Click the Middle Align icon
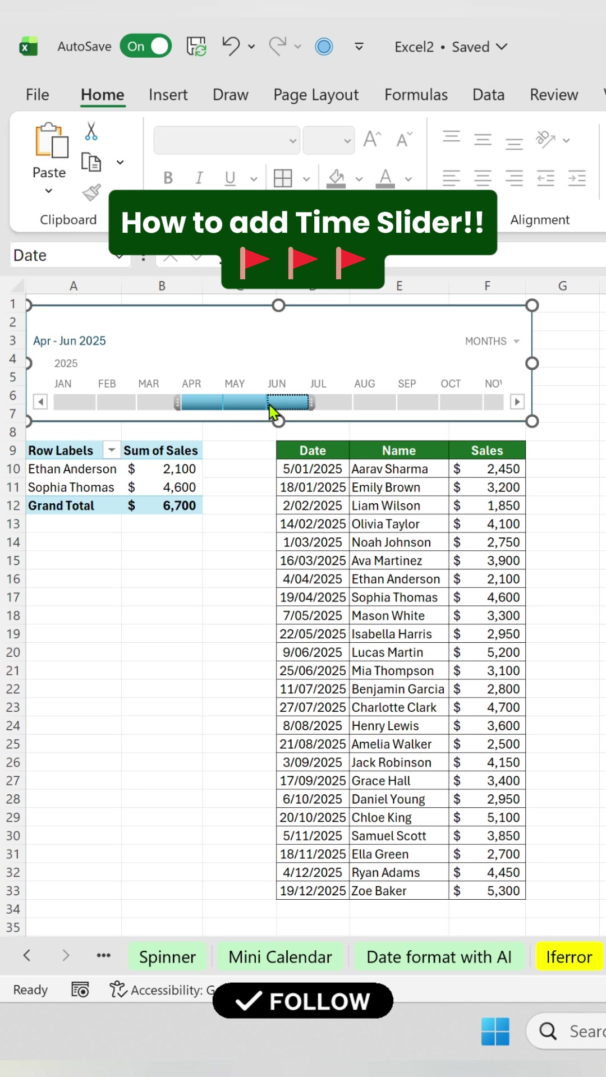The image size is (606, 1077). point(483,139)
